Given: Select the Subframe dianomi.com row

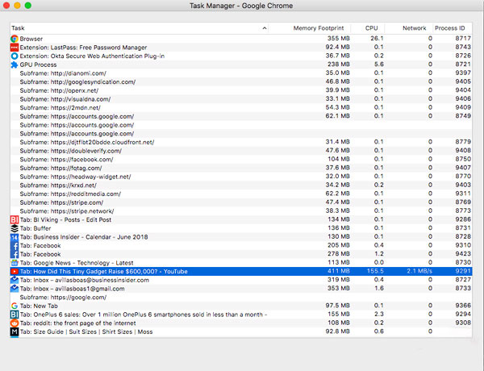Looking at the screenshot, I should pos(240,73).
